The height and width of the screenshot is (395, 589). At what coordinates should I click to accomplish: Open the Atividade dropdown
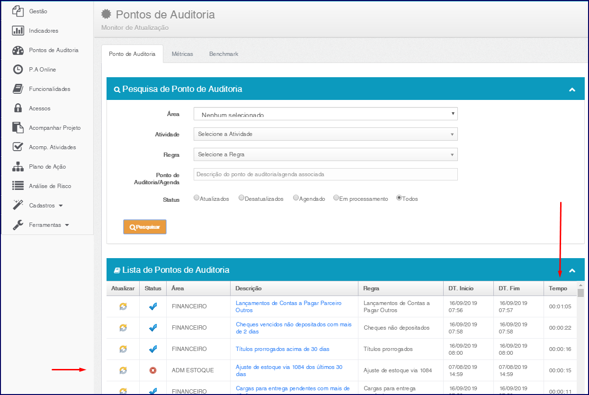tap(326, 134)
